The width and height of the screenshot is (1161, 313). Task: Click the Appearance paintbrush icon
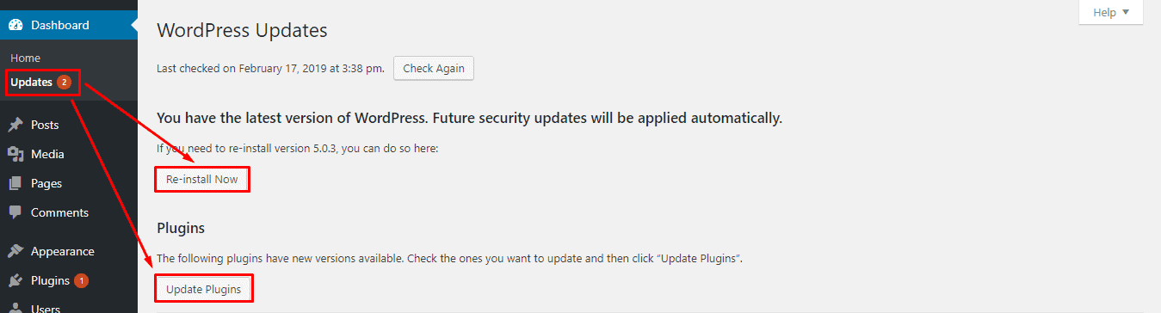[15, 251]
